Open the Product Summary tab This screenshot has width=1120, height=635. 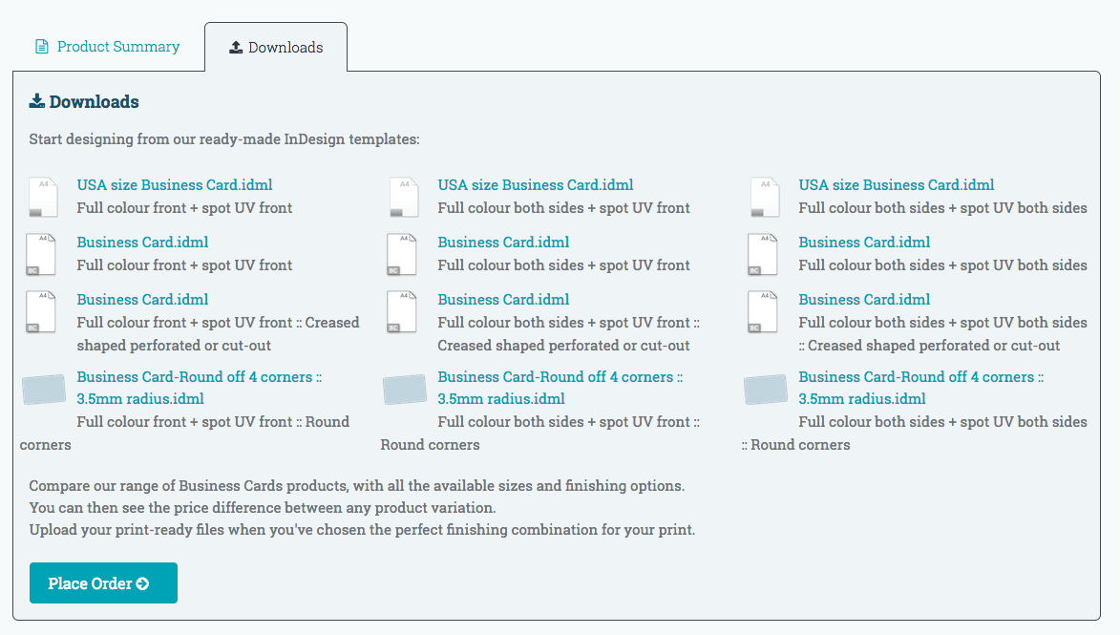click(x=108, y=47)
